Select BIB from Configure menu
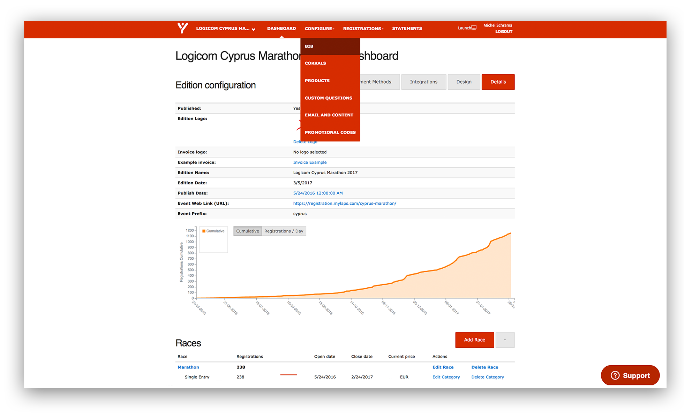The height and width of the screenshot is (413, 684). click(309, 46)
